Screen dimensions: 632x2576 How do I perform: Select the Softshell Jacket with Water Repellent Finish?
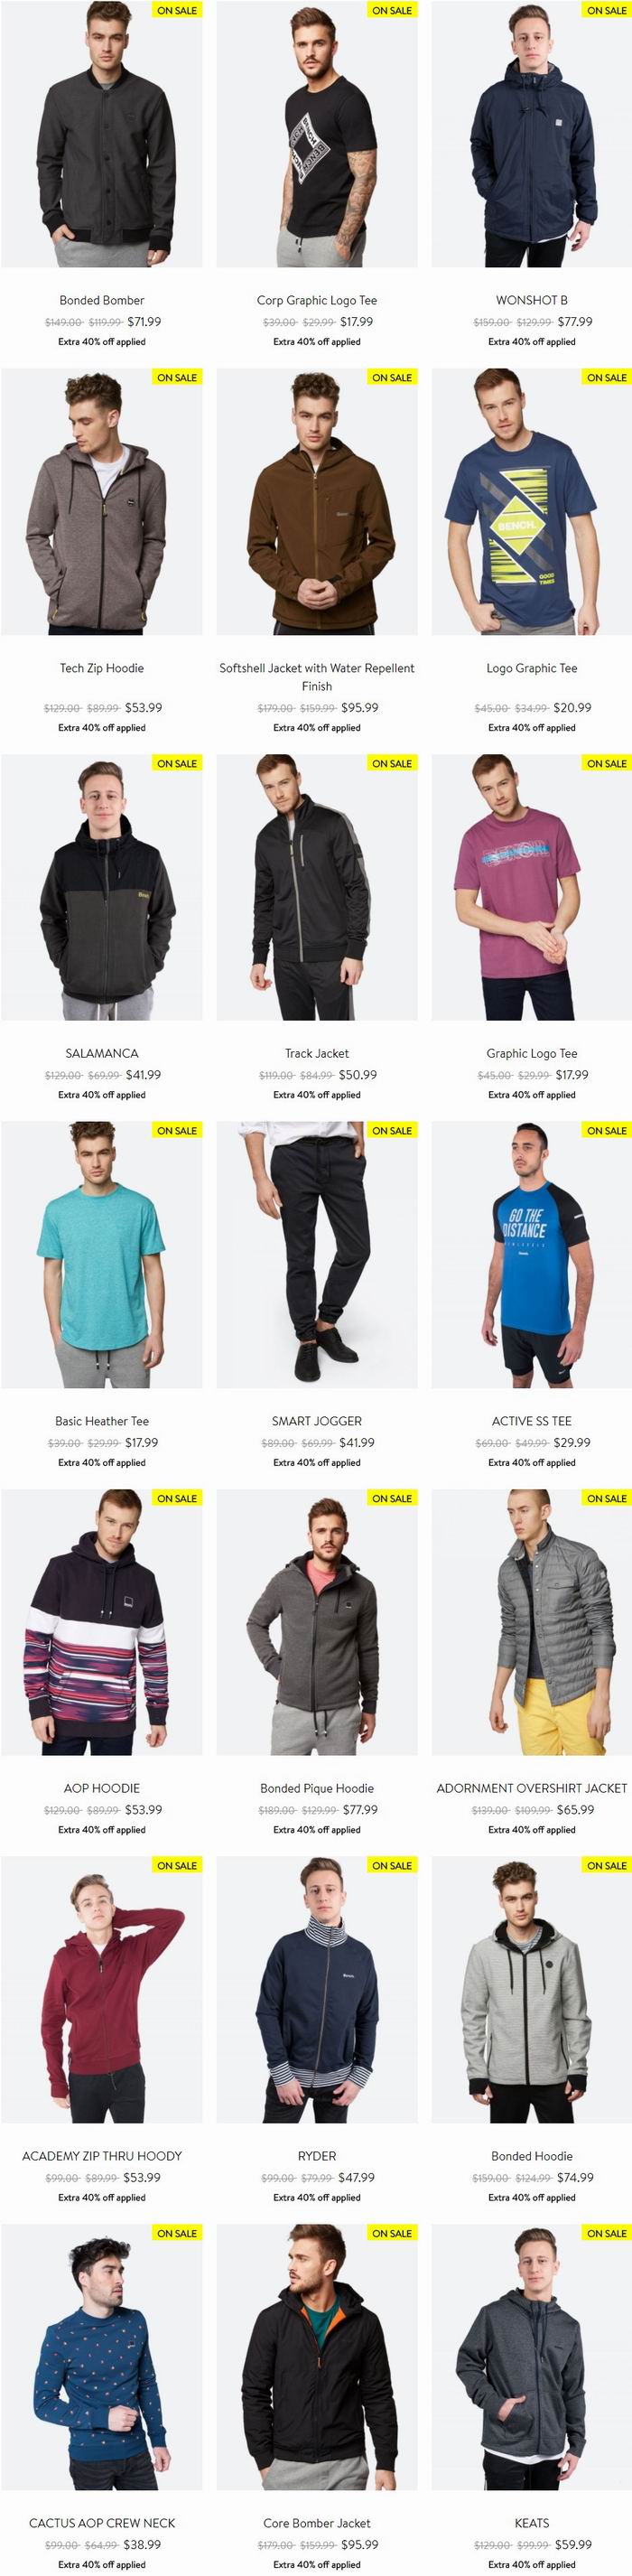[317, 677]
